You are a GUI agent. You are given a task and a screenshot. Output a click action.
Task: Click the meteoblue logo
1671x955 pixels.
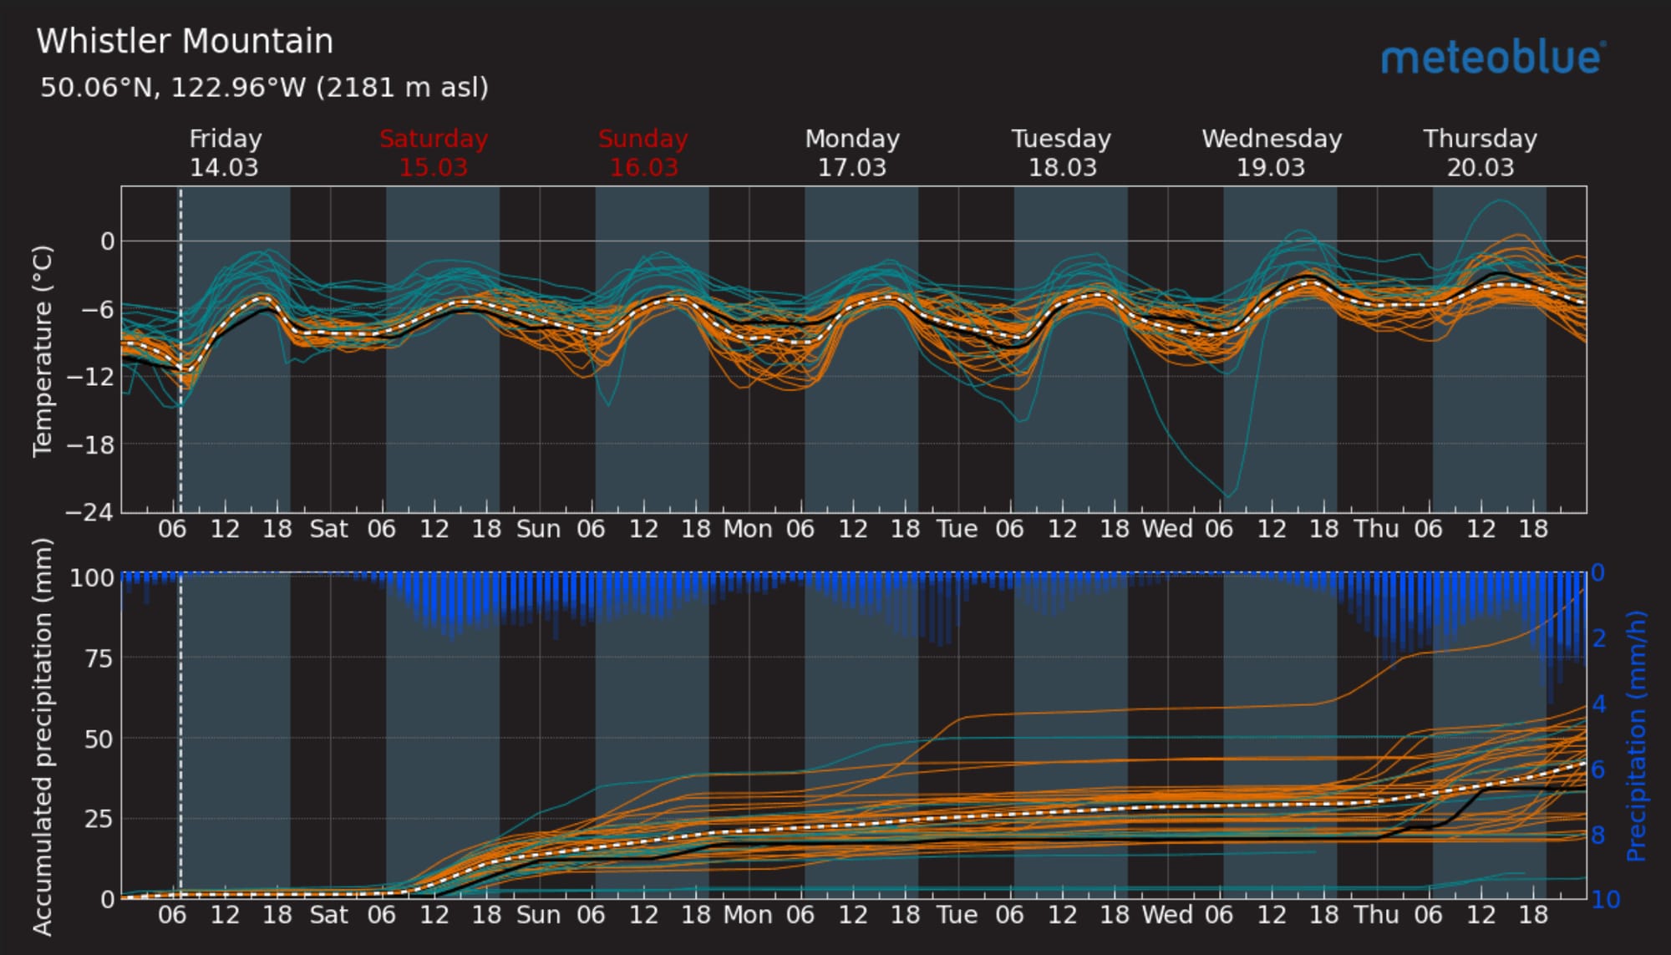pos(1492,58)
